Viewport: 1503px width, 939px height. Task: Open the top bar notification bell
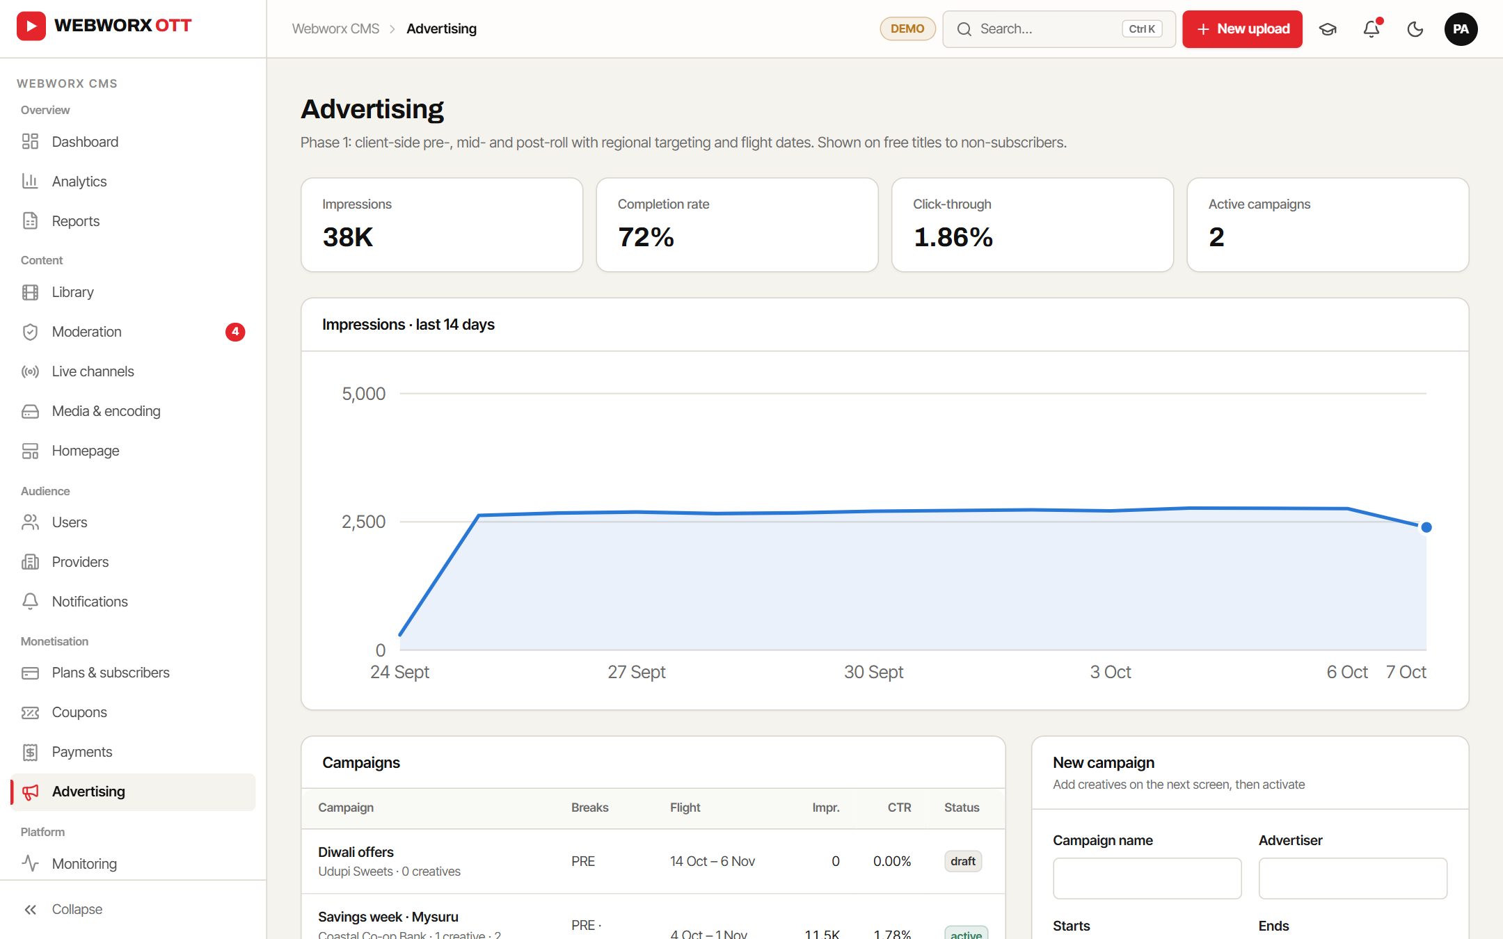tap(1371, 29)
